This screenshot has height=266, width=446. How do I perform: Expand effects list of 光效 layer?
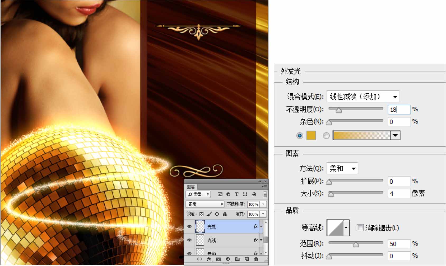(261, 226)
